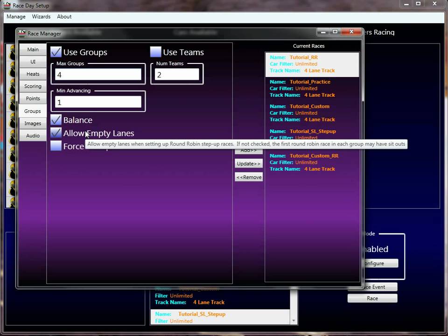Minimize the Race Day Setup window
448x336 pixels.
(x=406, y=4)
